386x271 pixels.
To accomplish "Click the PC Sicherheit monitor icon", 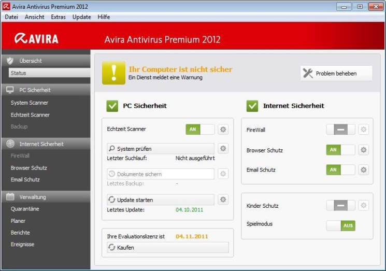I will click(10, 90).
